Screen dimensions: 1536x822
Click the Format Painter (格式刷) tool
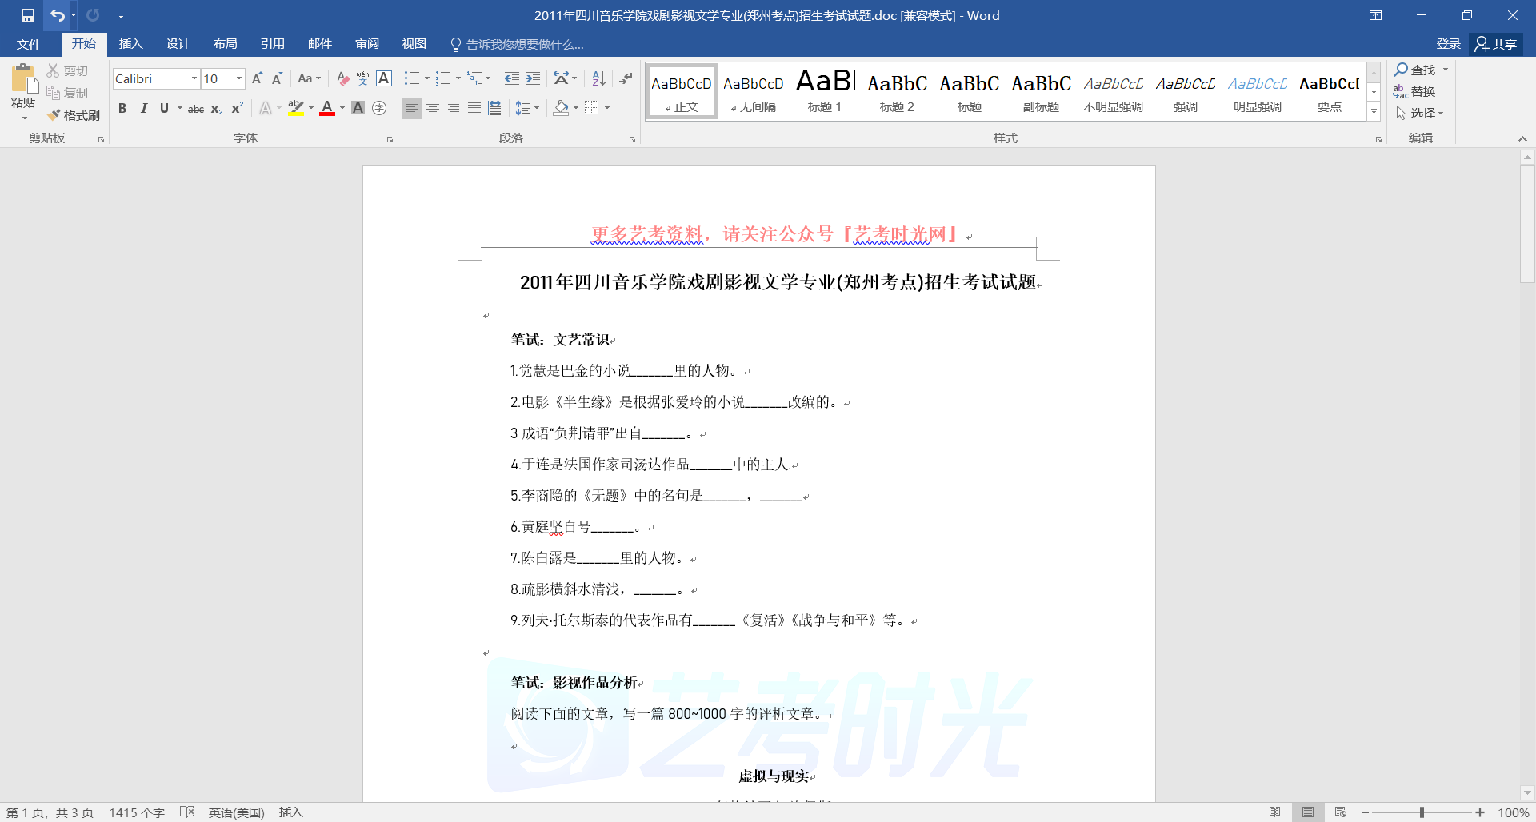pyautogui.click(x=74, y=115)
